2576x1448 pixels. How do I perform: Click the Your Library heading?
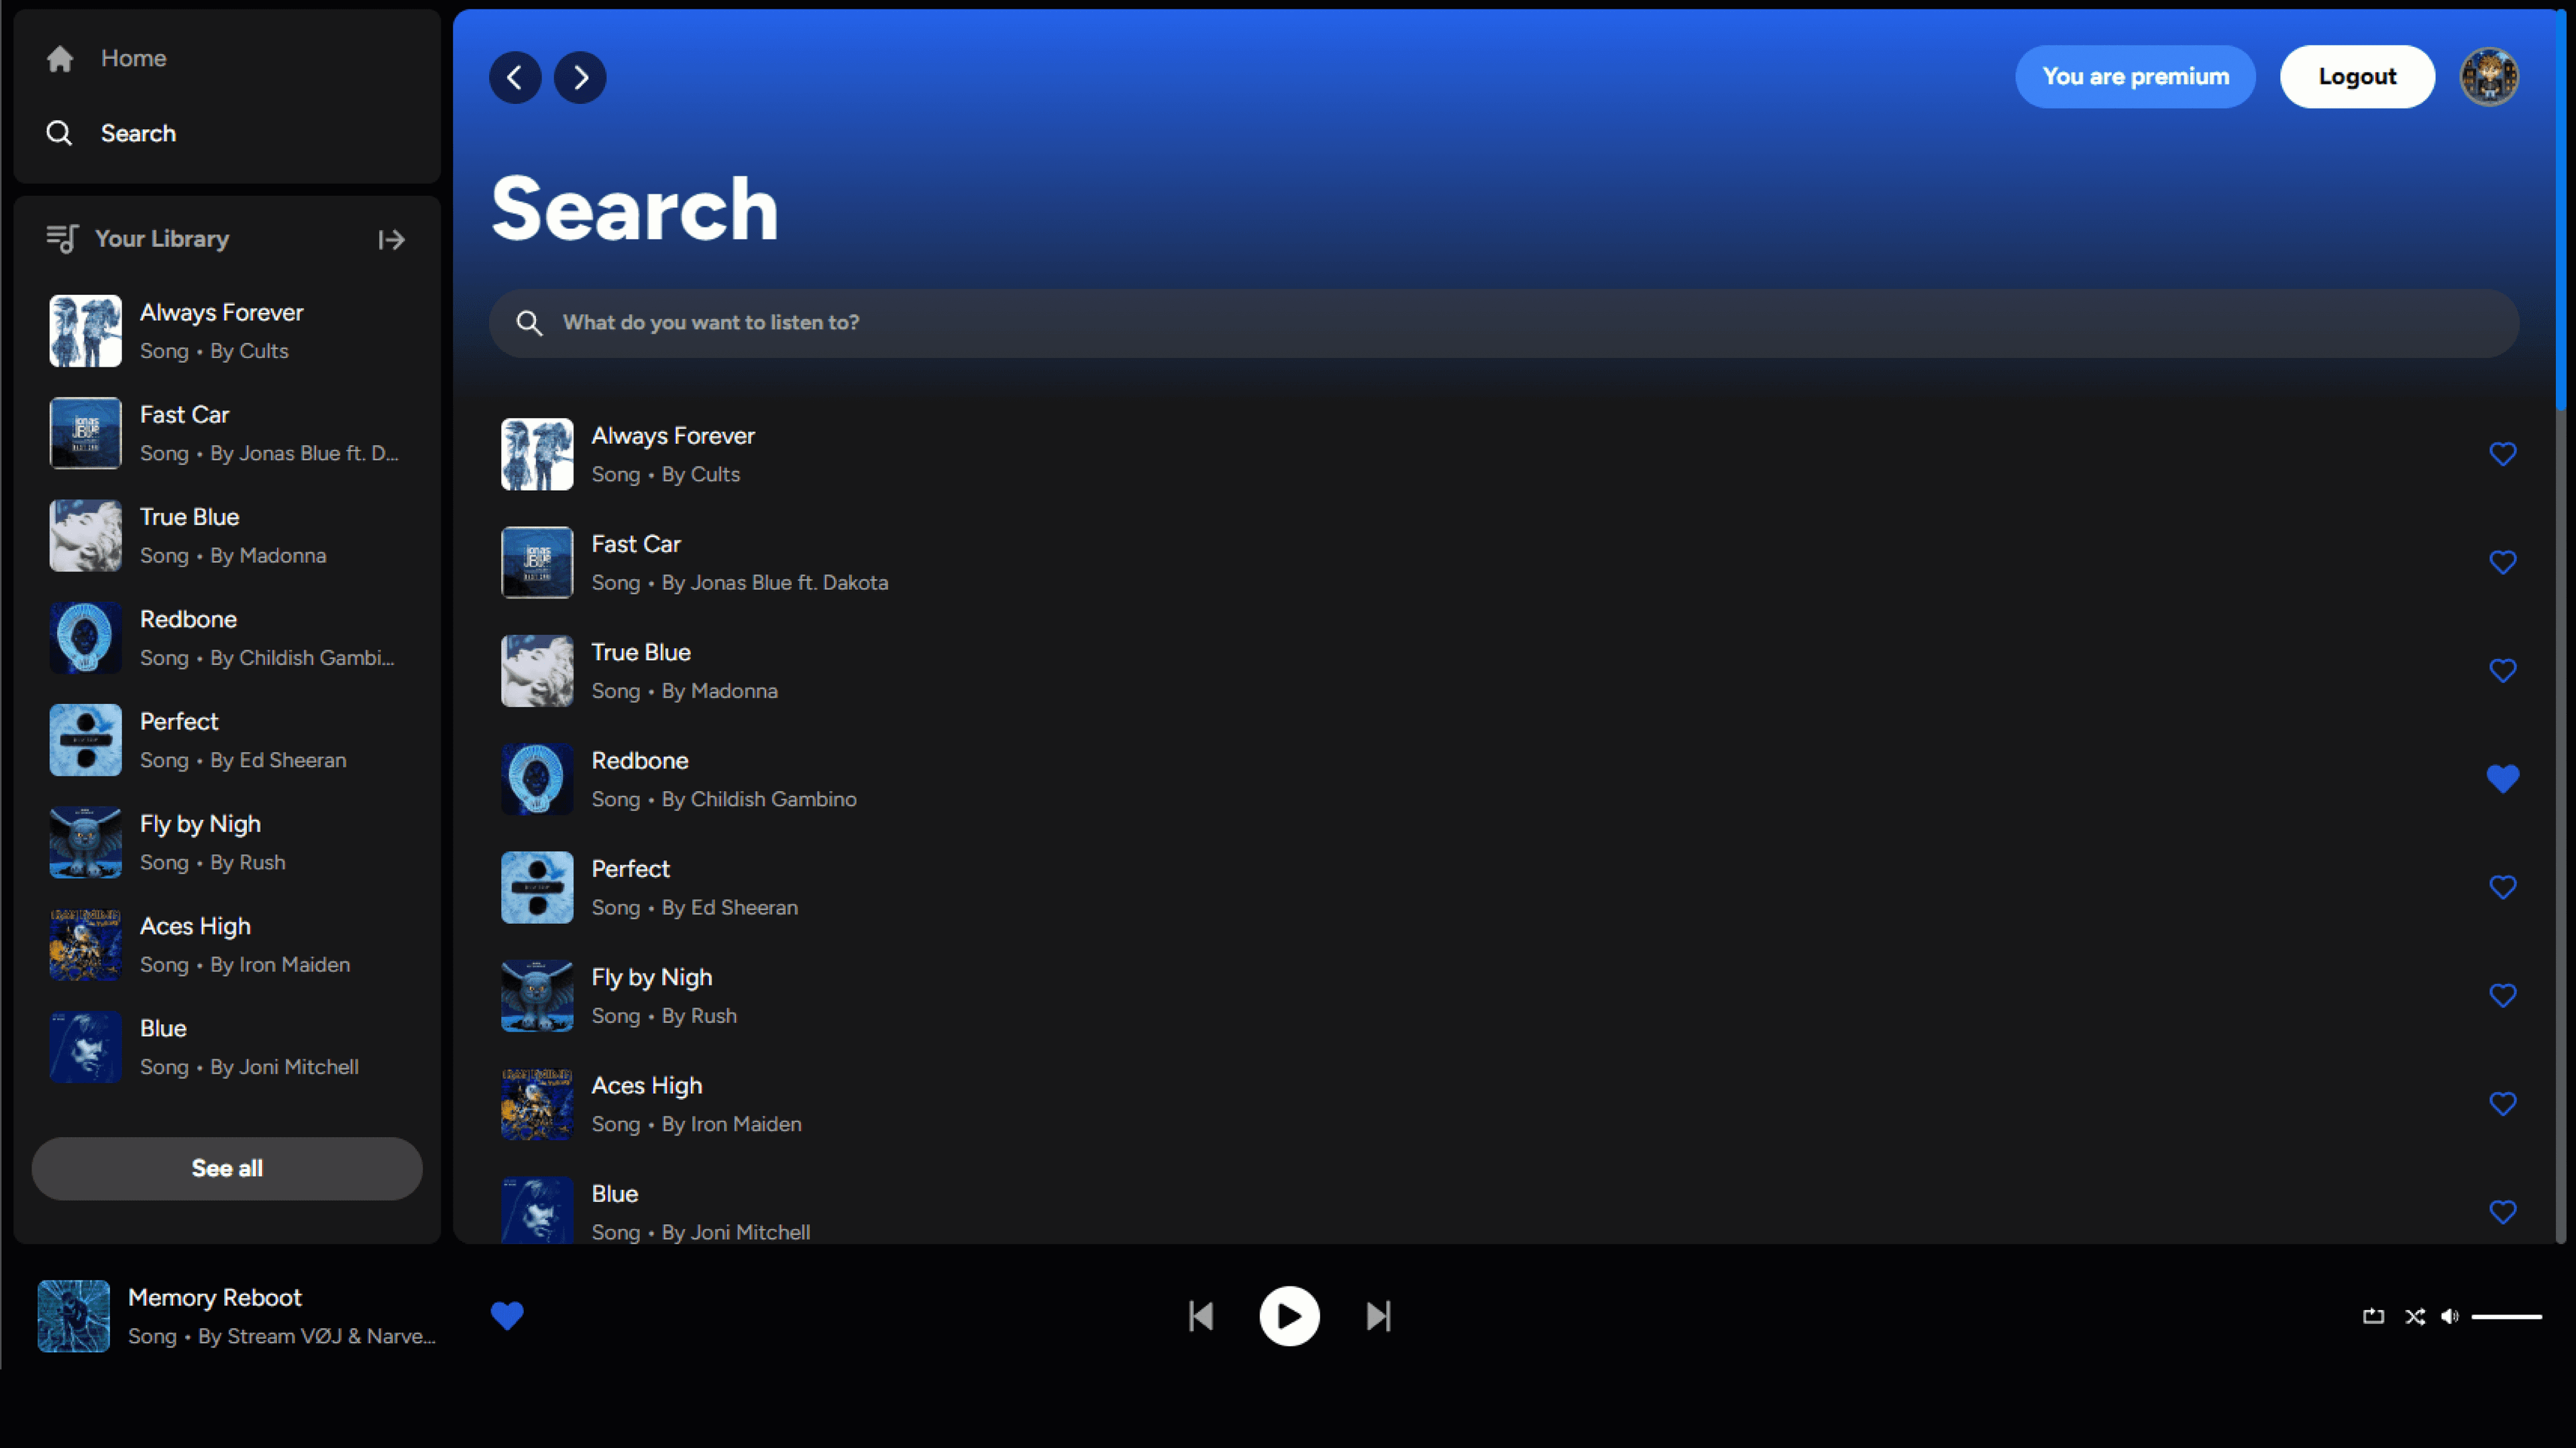pos(162,239)
